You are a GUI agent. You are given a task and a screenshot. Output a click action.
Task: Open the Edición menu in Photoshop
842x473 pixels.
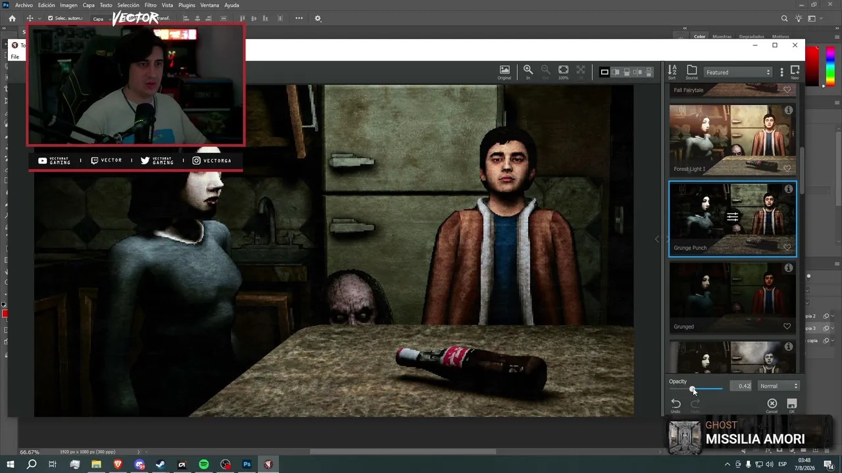coord(47,5)
